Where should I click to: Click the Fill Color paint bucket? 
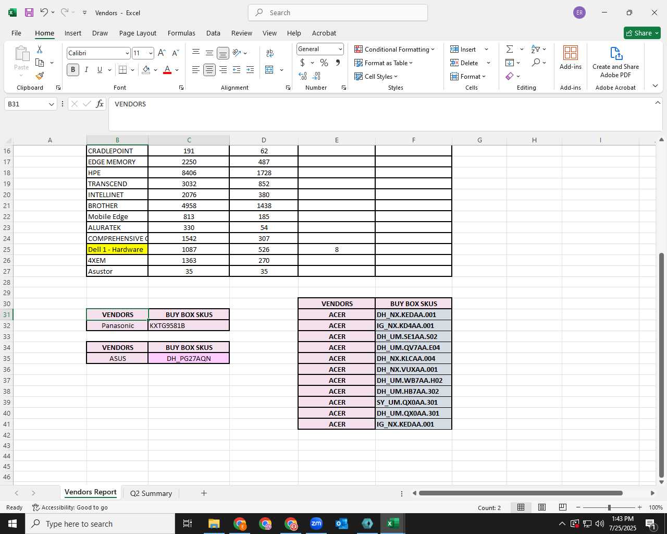(x=146, y=69)
